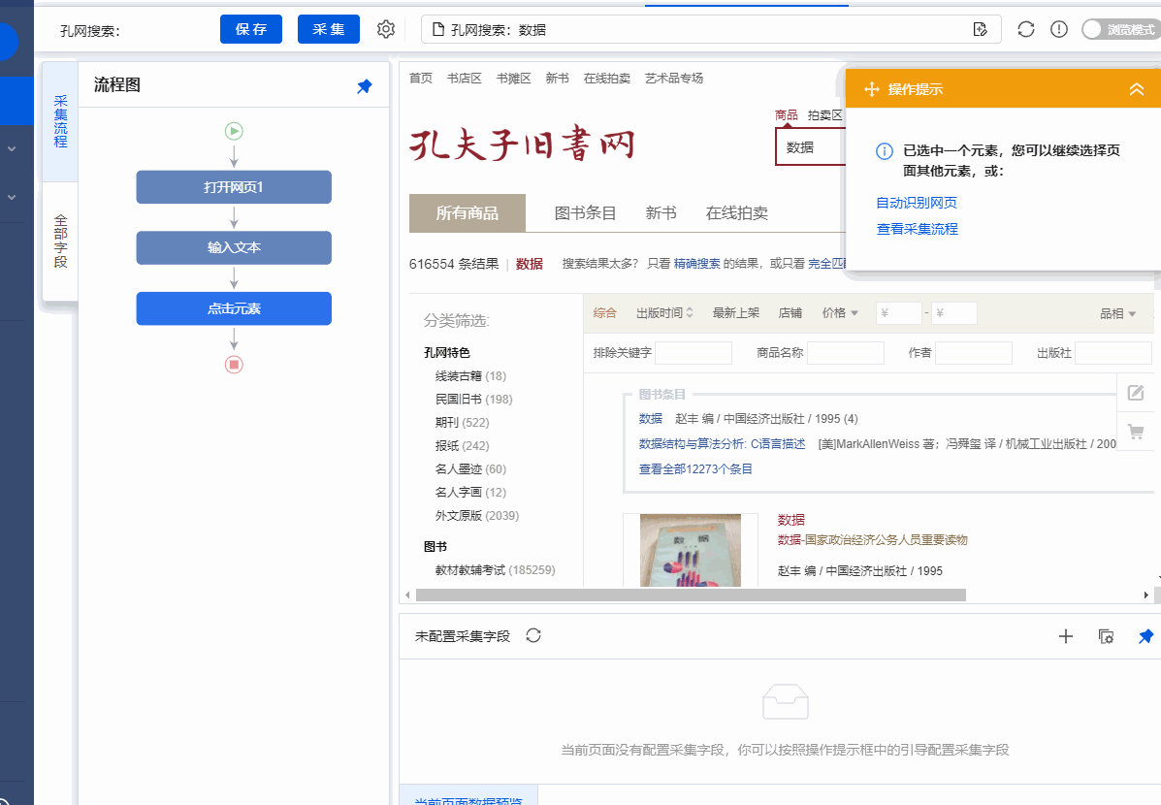
Task: Click the 保存 button
Action: 251,29
